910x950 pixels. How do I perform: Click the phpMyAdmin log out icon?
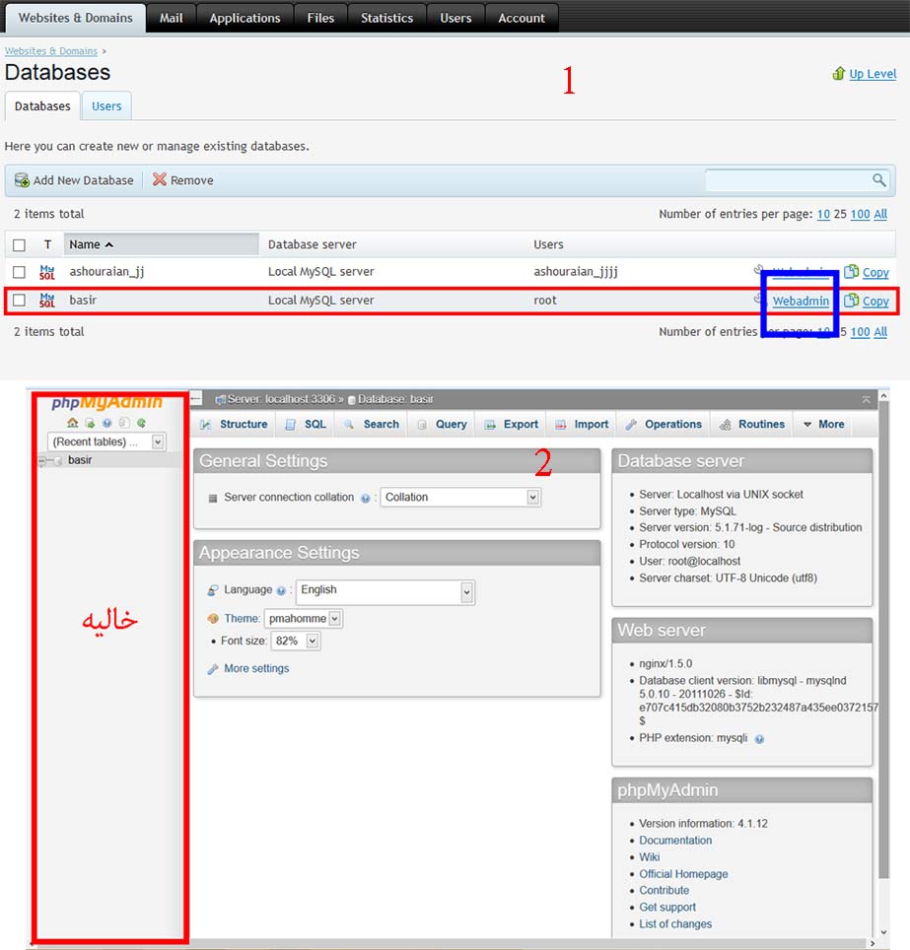point(91,423)
